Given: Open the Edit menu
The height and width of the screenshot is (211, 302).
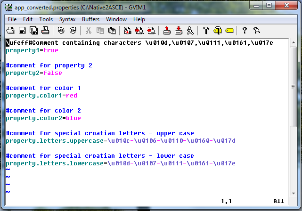Looking at the screenshot, I should [x=28, y=19].
